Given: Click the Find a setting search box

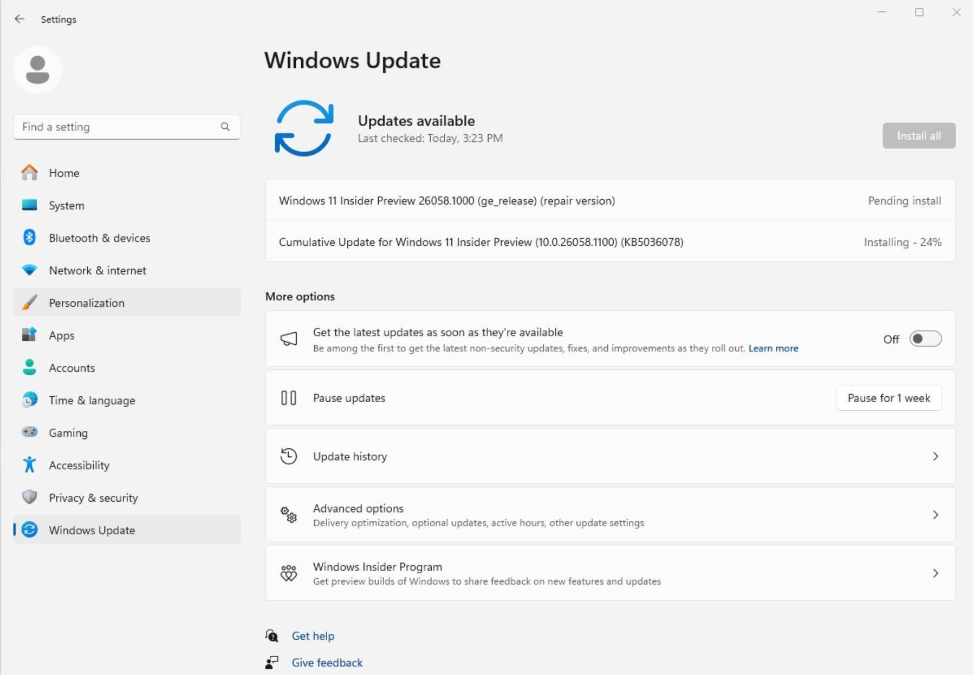Looking at the screenshot, I should (x=127, y=127).
